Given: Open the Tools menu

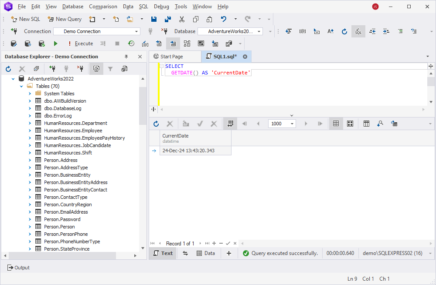Looking at the screenshot, I should (x=181, y=7).
